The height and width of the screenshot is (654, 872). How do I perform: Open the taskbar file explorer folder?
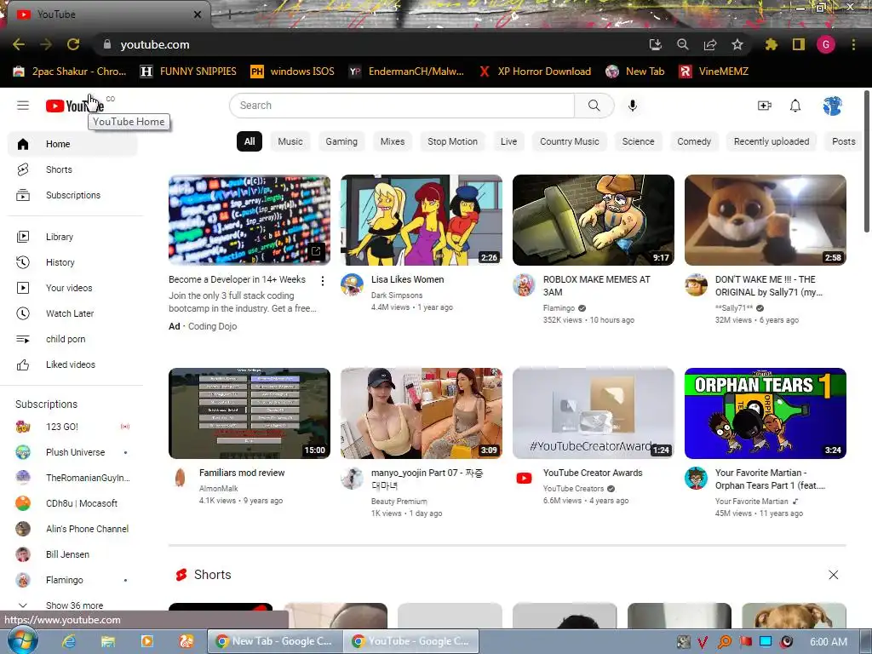(x=108, y=641)
